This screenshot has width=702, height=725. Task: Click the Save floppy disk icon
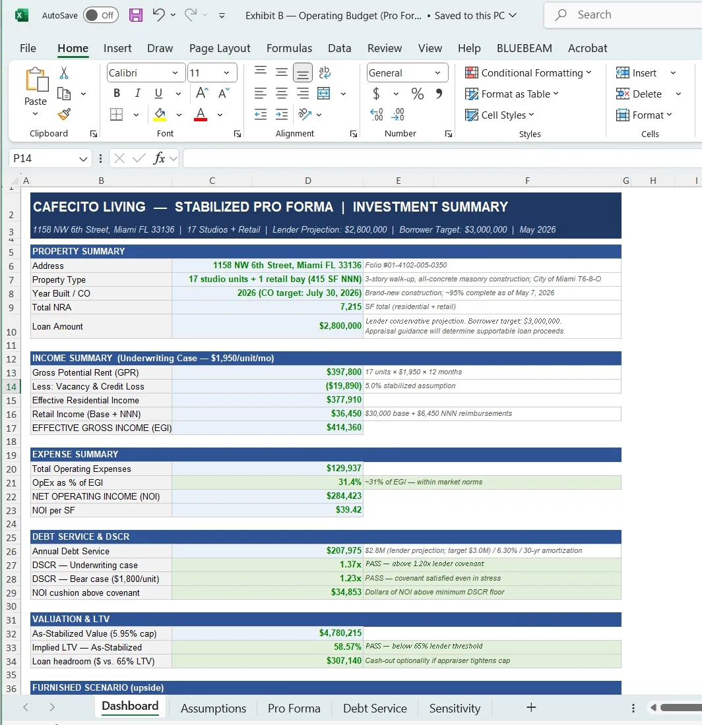[x=136, y=14]
